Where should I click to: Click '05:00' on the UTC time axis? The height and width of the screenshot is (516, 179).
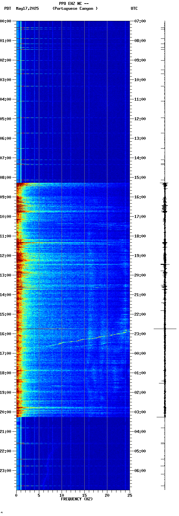(x=140, y=451)
